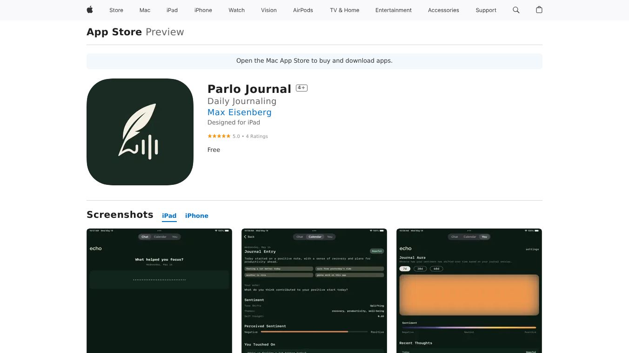The image size is (629, 353).
Task: Click the Screenshots section heading
Action: pos(120,215)
